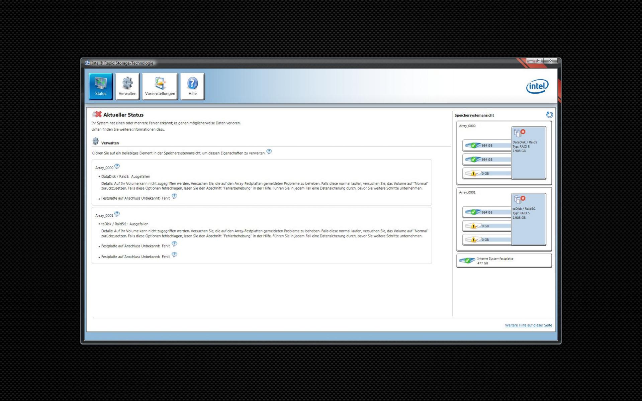Click the Verwalten section heading
Viewport: 642px width, 401px height.
point(110,143)
